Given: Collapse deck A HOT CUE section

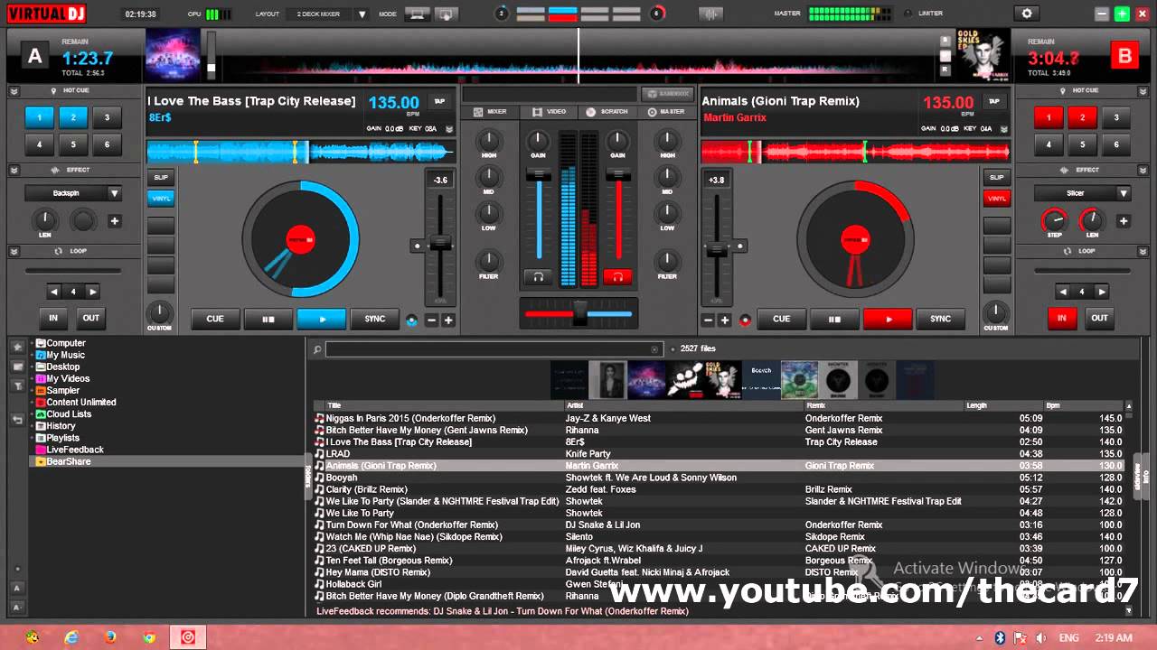Looking at the screenshot, I should (15, 91).
